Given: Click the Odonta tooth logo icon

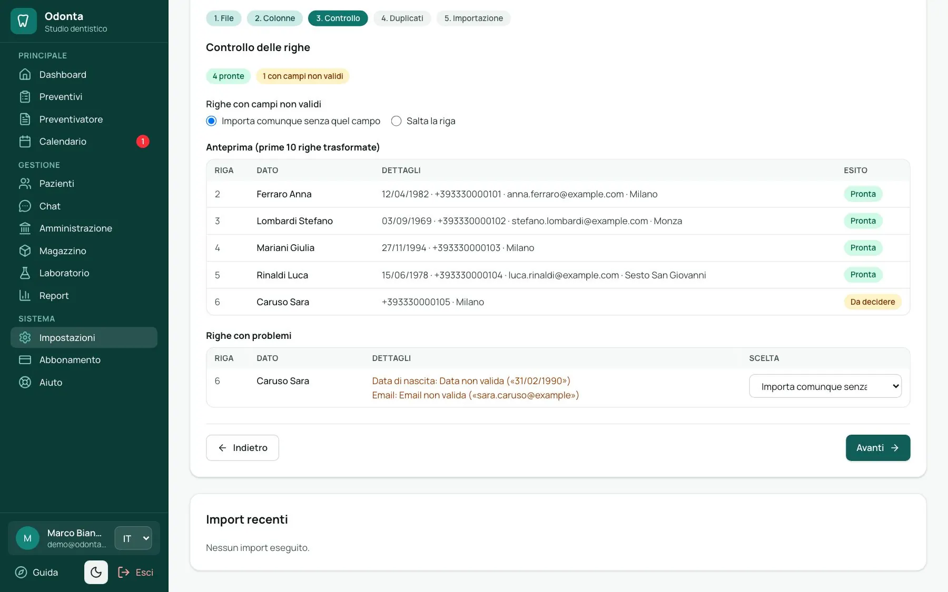Looking at the screenshot, I should click(23, 21).
